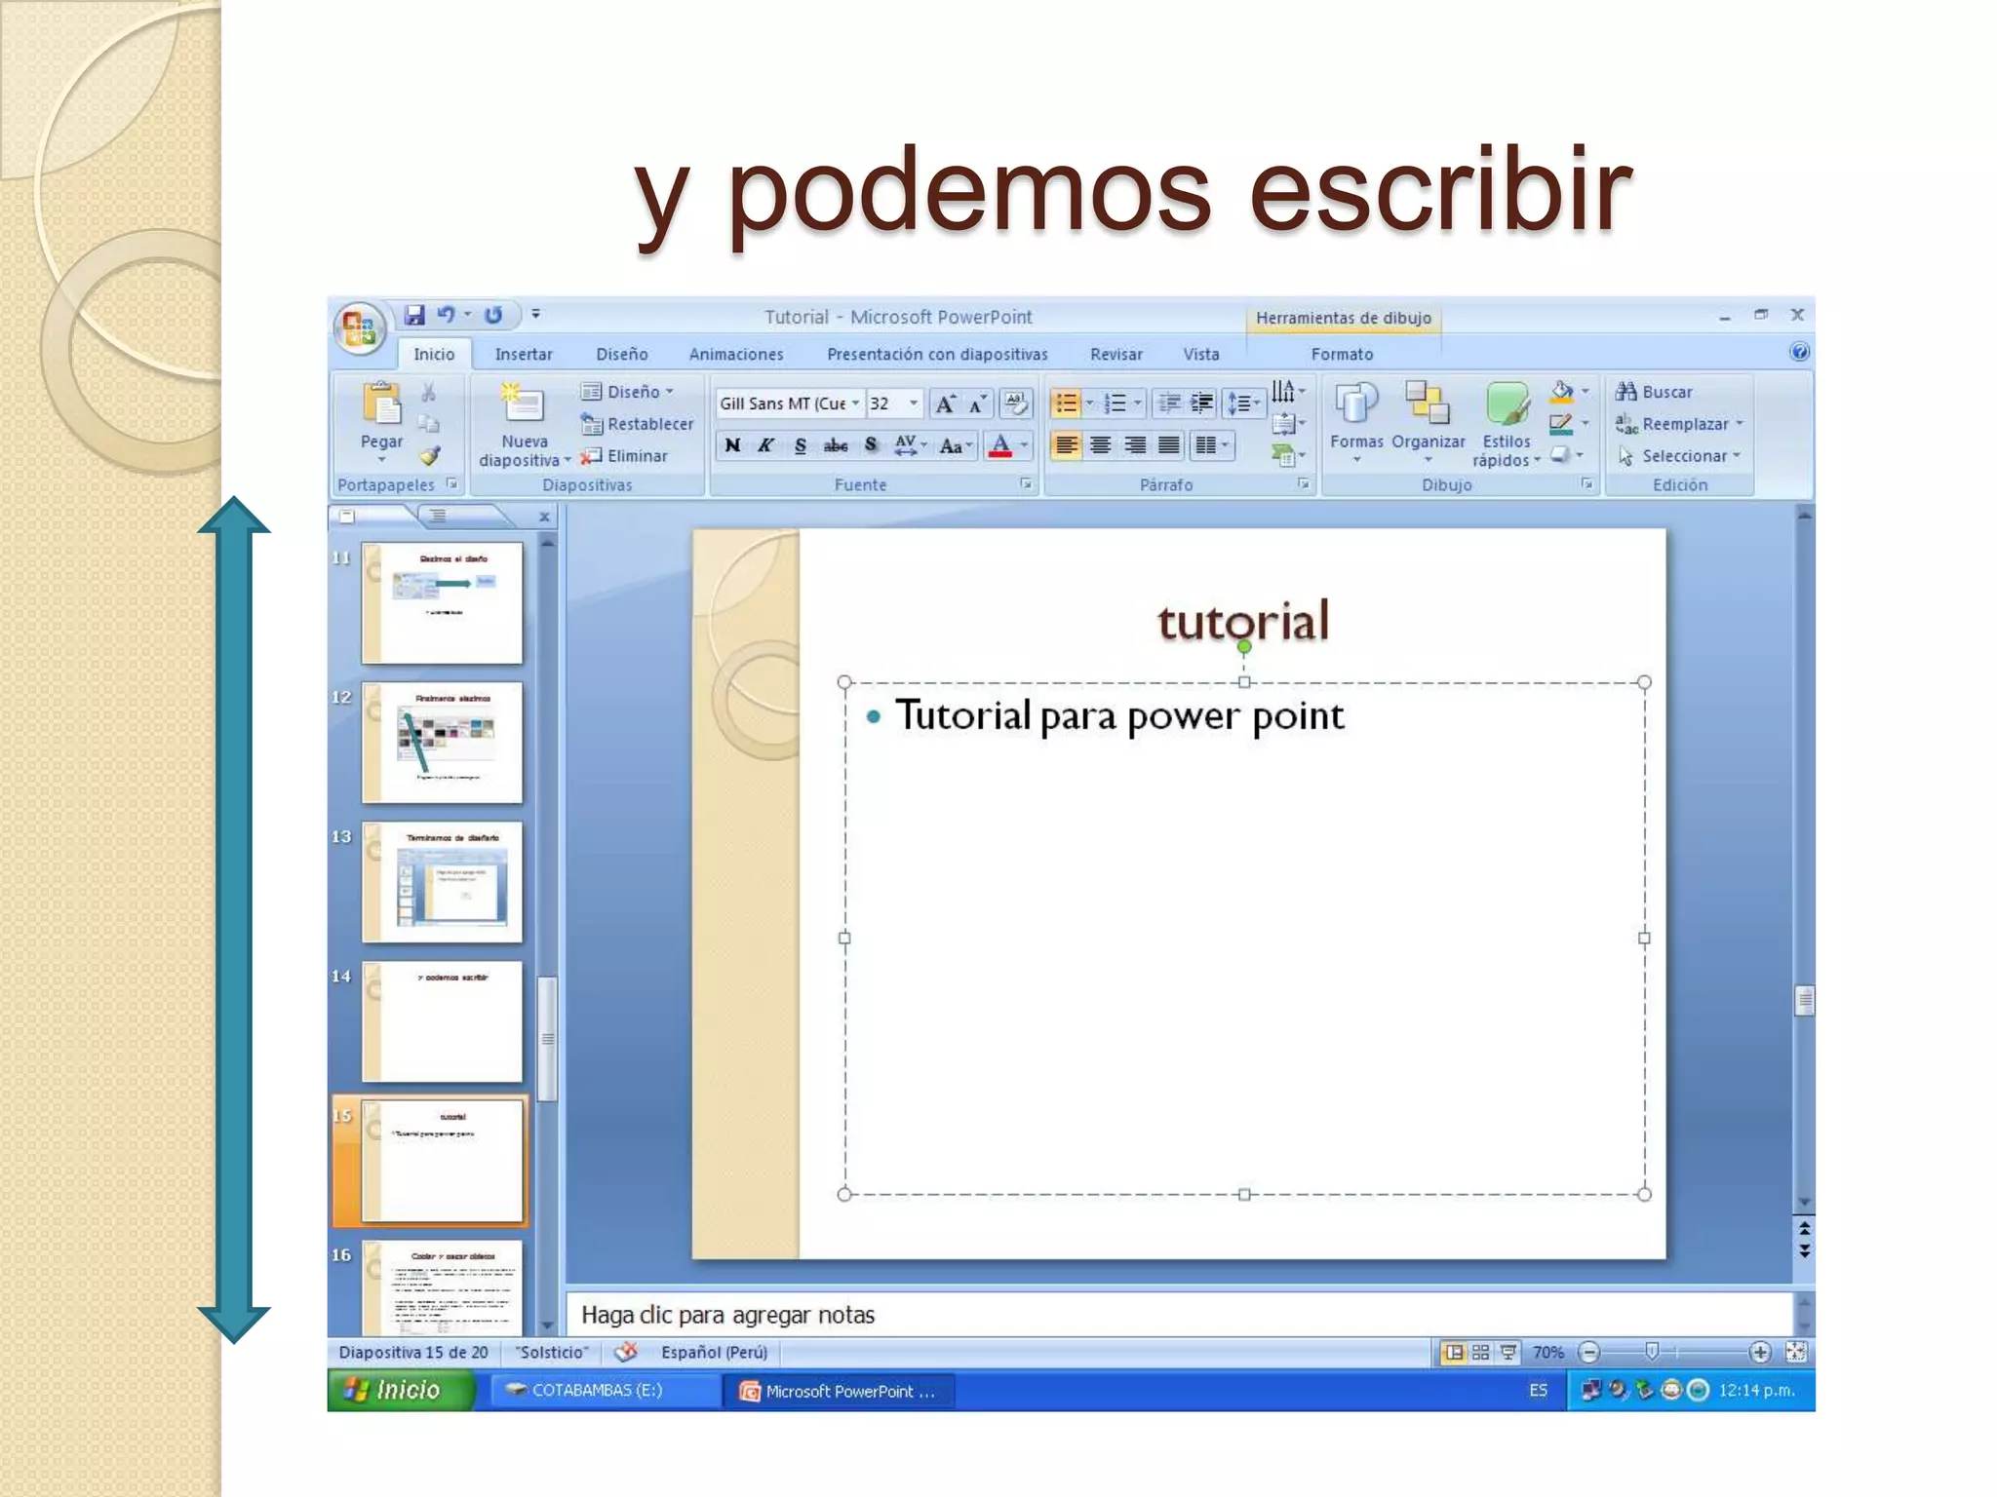This screenshot has width=1997, height=1497.
Task: Add a slide with Nueva diapositiva icon
Action: coord(524,403)
